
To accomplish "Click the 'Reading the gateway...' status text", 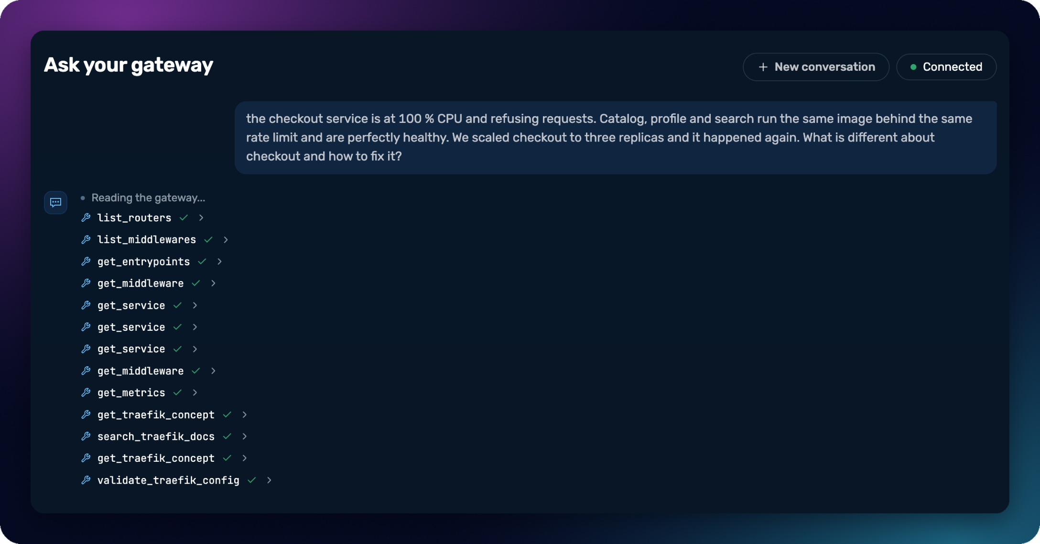I will point(148,197).
